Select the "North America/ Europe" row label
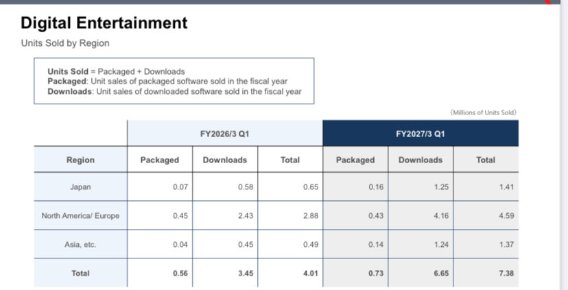 pos(80,216)
